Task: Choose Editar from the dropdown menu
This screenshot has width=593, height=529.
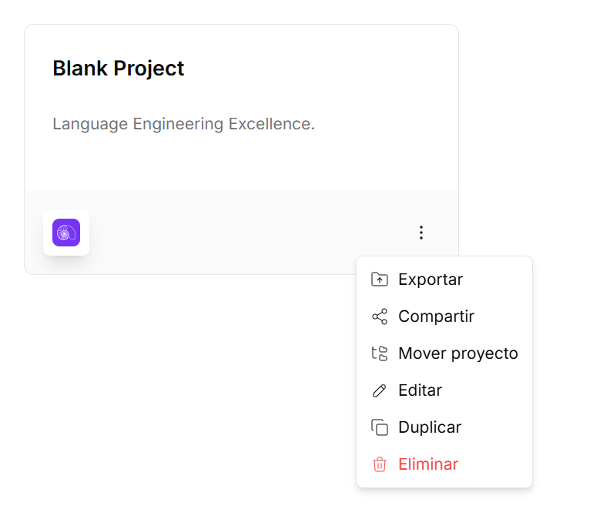Action: tap(420, 390)
